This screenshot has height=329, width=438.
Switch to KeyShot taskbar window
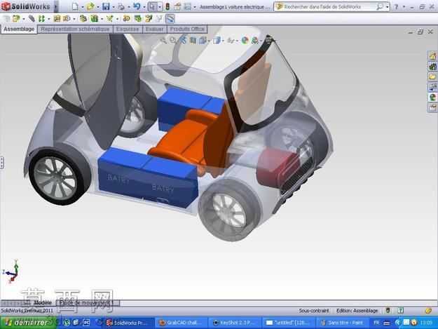pos(235,323)
